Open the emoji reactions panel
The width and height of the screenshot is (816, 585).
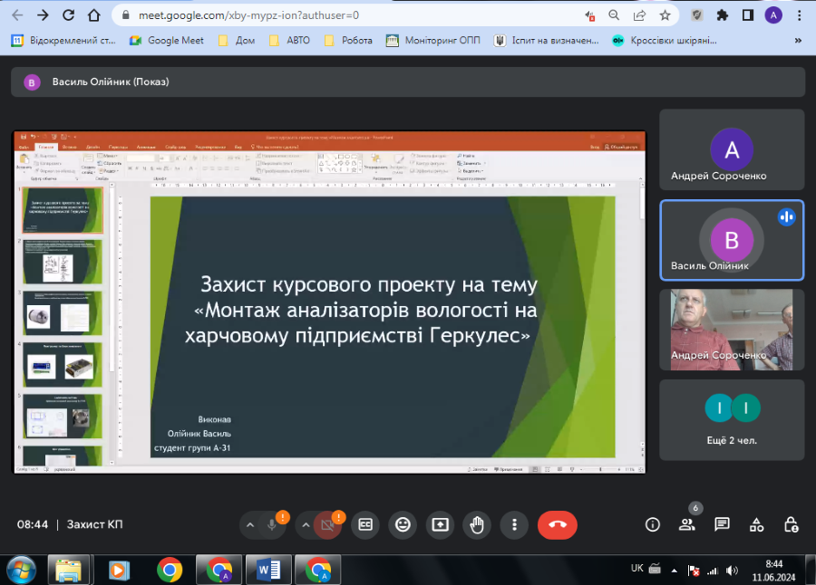pyautogui.click(x=403, y=524)
